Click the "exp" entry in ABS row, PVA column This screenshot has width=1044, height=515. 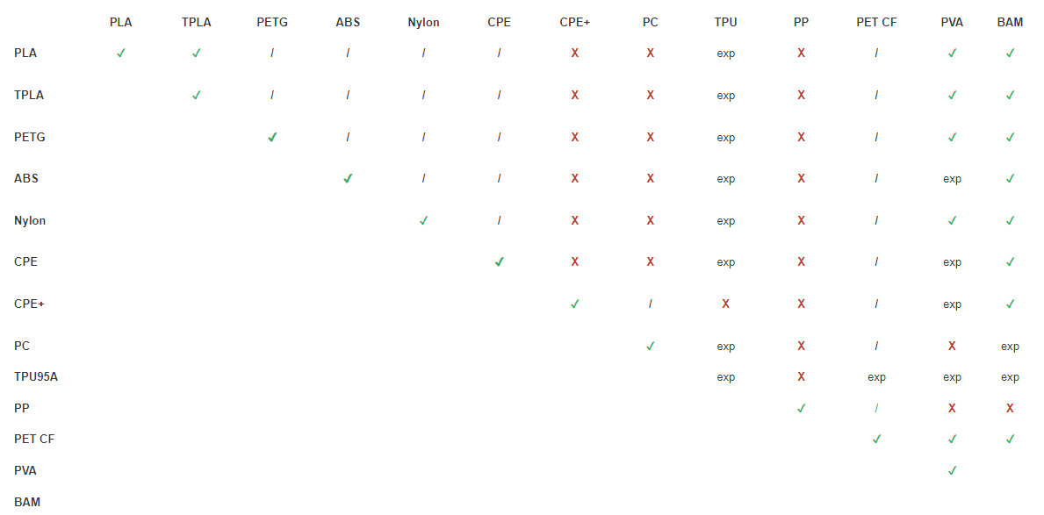[952, 179]
